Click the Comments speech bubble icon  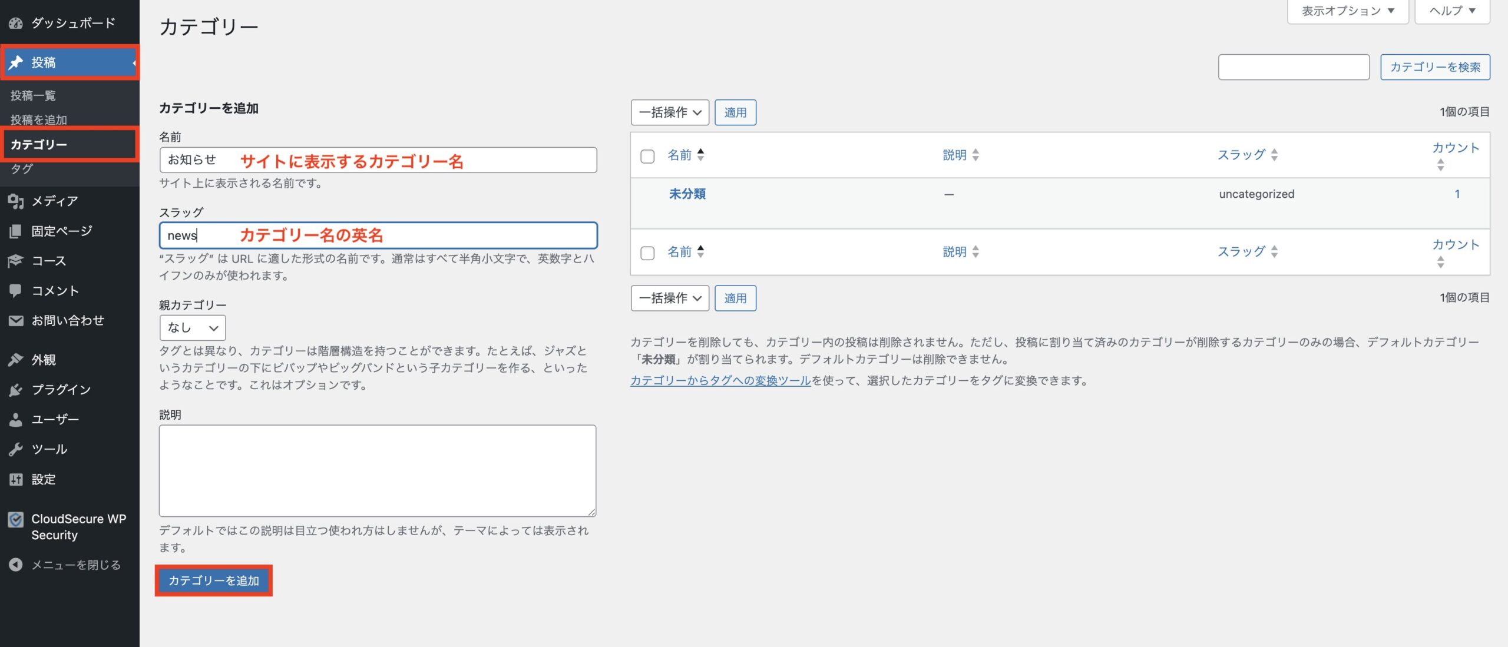(x=16, y=291)
